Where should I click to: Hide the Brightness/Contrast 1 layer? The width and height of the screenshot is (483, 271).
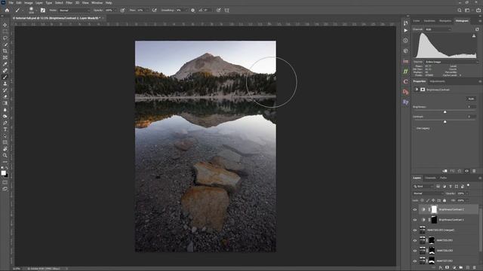point(415,220)
